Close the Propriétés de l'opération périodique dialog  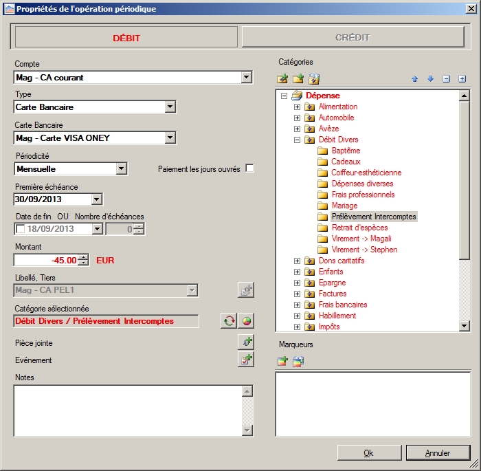click(x=471, y=9)
